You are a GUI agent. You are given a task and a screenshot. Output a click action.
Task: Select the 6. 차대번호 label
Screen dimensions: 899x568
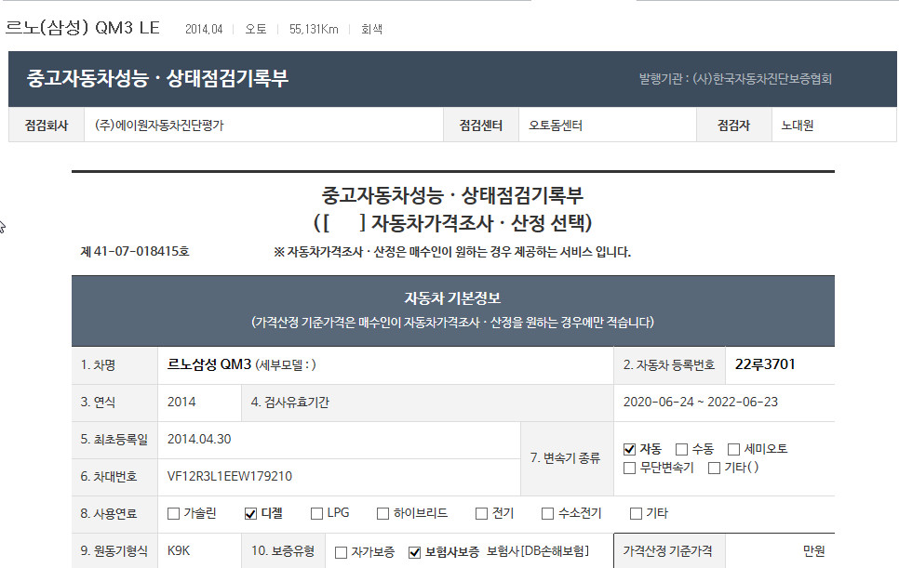(x=108, y=476)
